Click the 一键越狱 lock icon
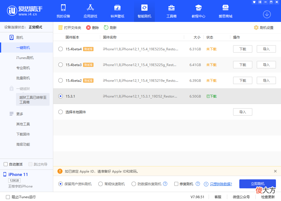Screen dimensions: 281x201 (x=12, y=89)
